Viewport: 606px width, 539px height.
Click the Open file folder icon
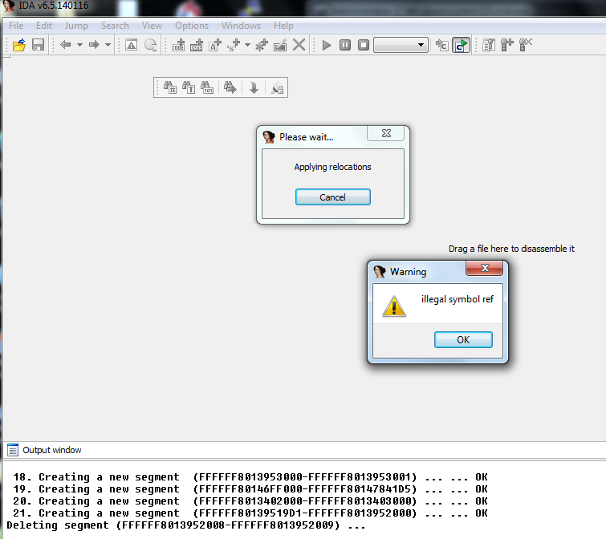click(x=19, y=45)
